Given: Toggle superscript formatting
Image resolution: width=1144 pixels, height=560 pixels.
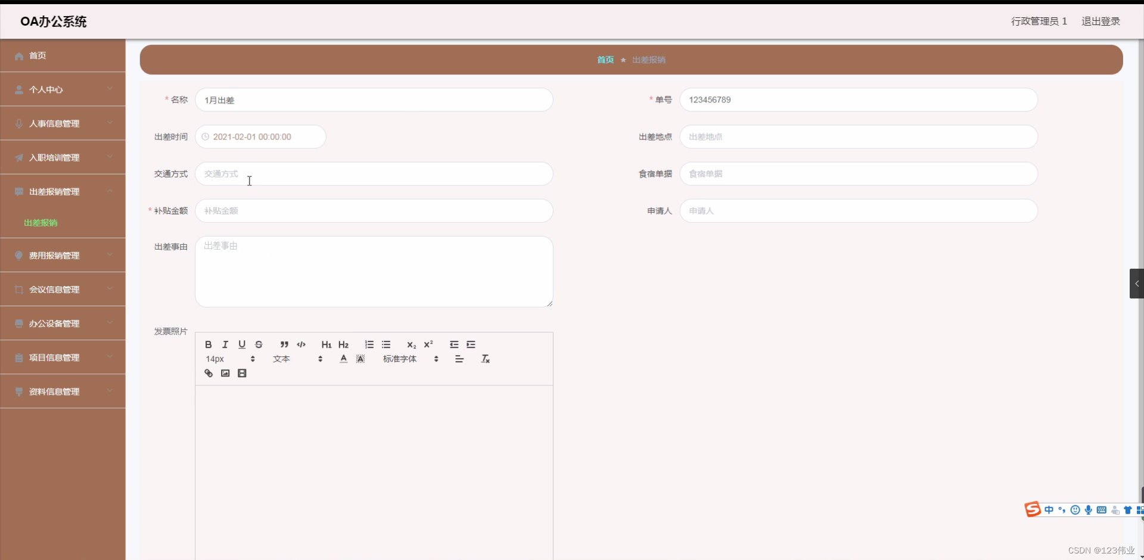Looking at the screenshot, I should (428, 344).
